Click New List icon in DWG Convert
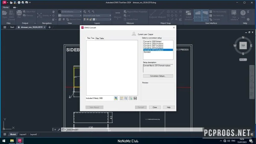This screenshot has height=144, width=256. tap(122, 98)
